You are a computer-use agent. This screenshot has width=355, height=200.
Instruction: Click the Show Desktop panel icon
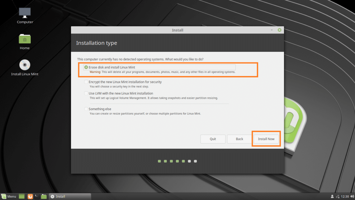click(21, 196)
